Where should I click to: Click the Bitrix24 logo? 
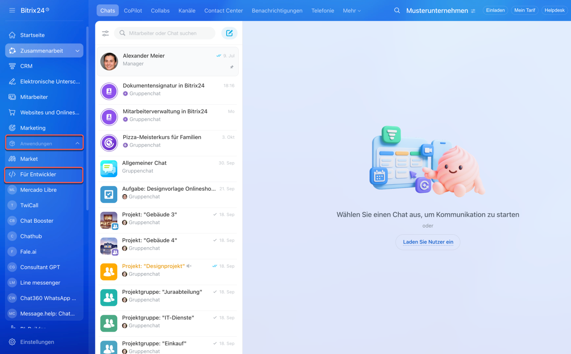pyautogui.click(x=35, y=10)
